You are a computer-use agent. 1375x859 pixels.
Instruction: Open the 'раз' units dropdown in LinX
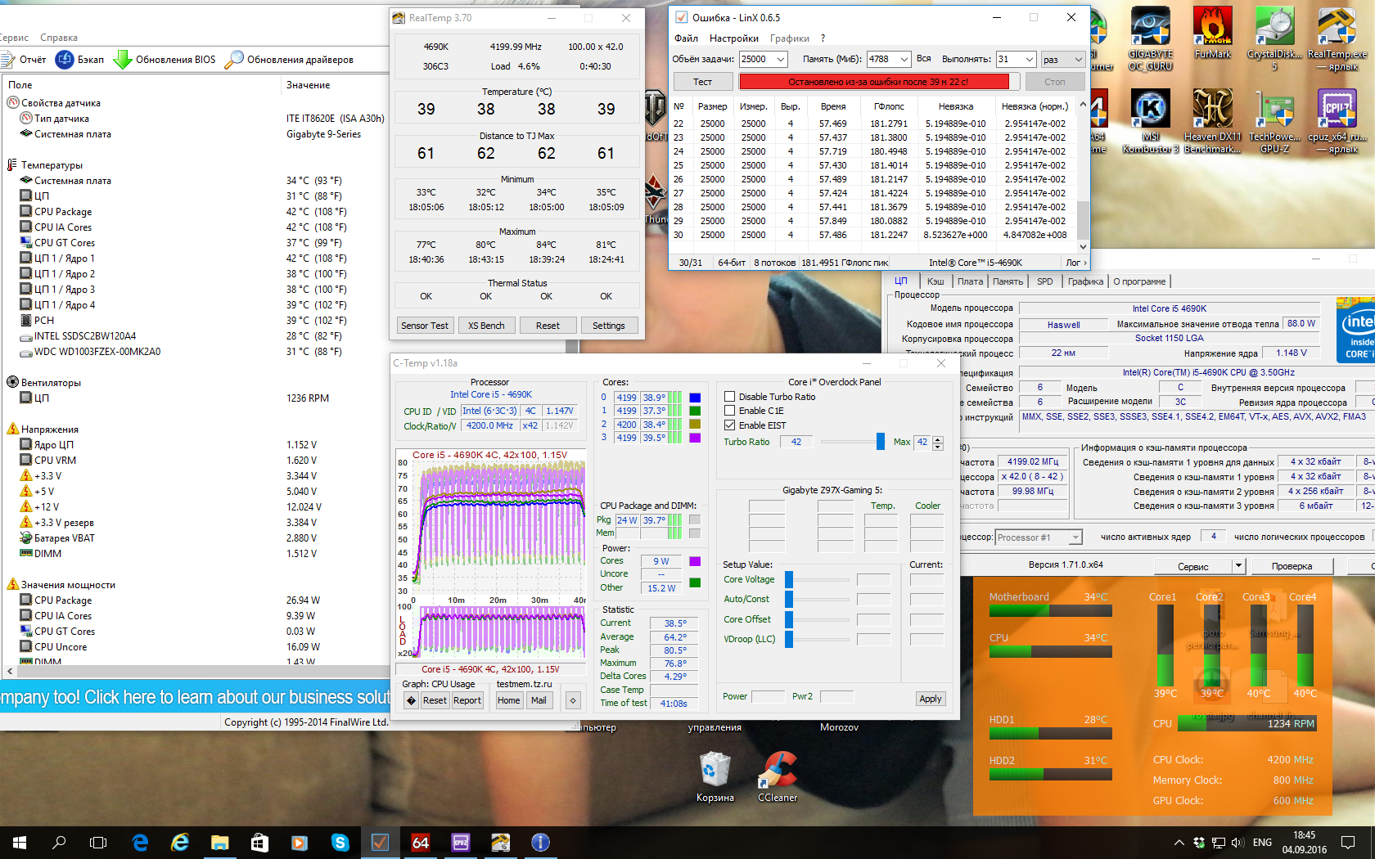click(x=1063, y=59)
